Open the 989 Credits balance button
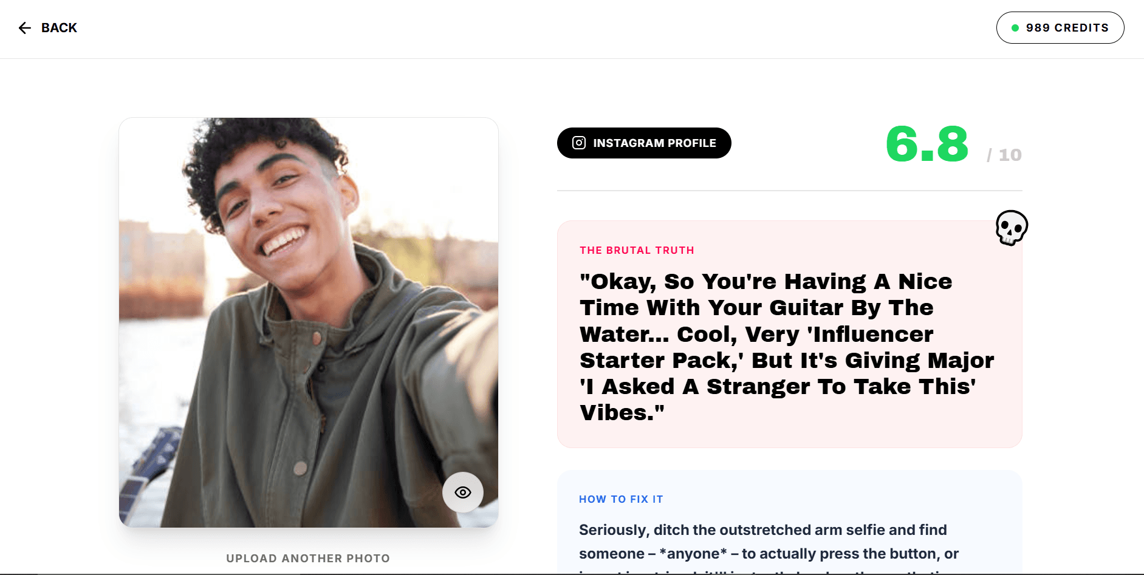The image size is (1144, 575). point(1060,28)
